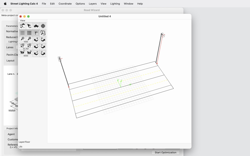Open the View menu in menu bar
The height and width of the screenshot is (156, 250).
103,4
